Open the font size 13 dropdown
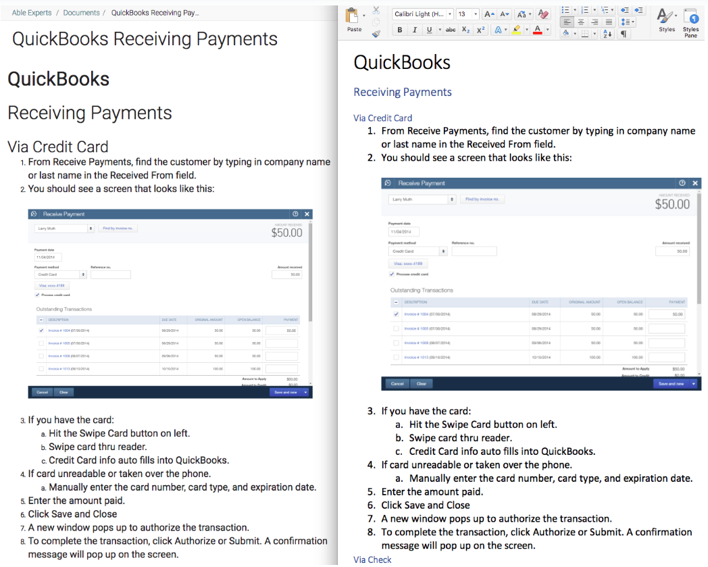 [476, 14]
